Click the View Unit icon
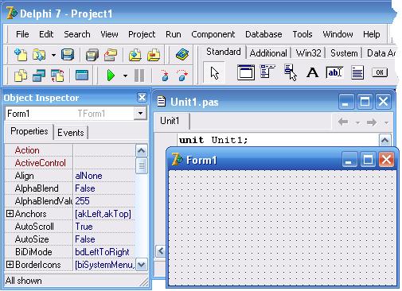The image size is (402, 291). click(x=21, y=76)
